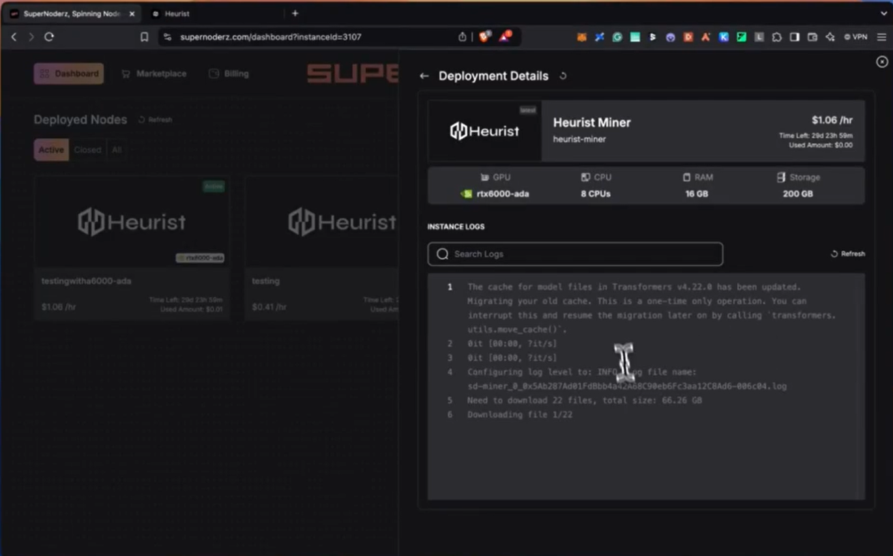Click the VPN button
893x556 pixels.
(x=856, y=37)
